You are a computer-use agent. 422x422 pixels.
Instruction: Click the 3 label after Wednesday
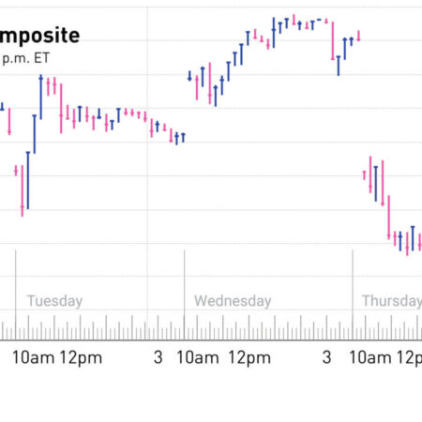(326, 357)
